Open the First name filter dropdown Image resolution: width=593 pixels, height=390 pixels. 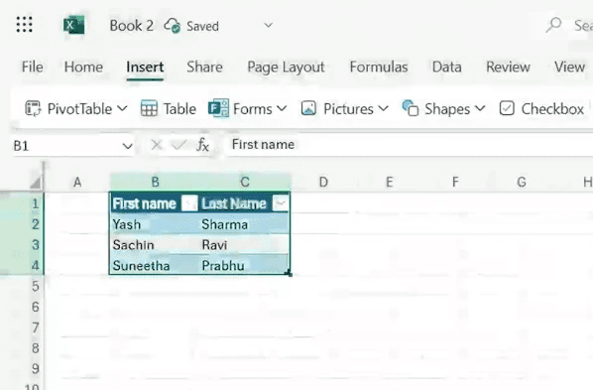coord(189,203)
